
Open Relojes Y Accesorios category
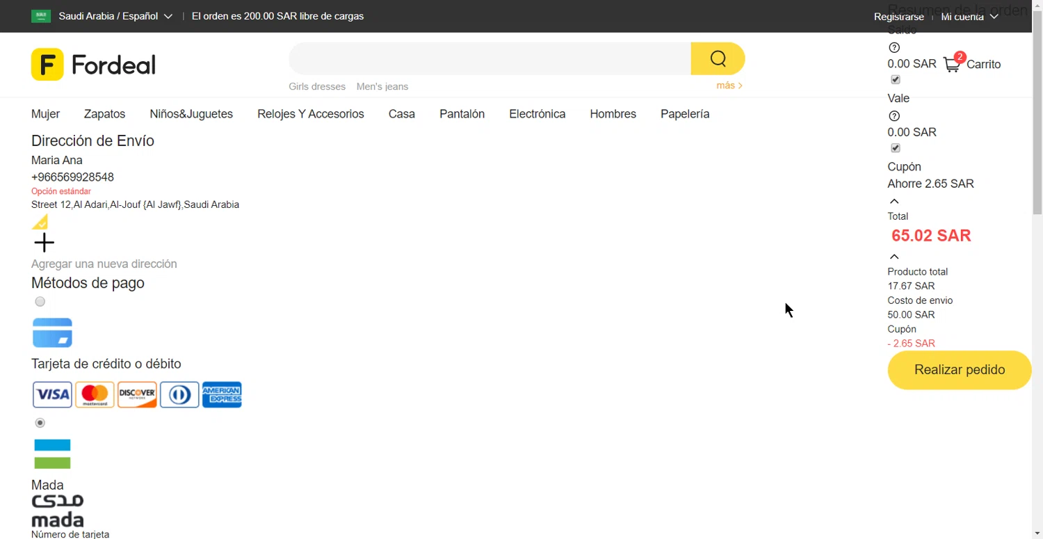(311, 114)
